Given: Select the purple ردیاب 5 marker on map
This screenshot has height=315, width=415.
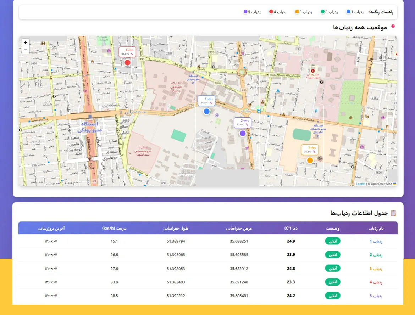Looking at the screenshot, I should click(243, 133).
